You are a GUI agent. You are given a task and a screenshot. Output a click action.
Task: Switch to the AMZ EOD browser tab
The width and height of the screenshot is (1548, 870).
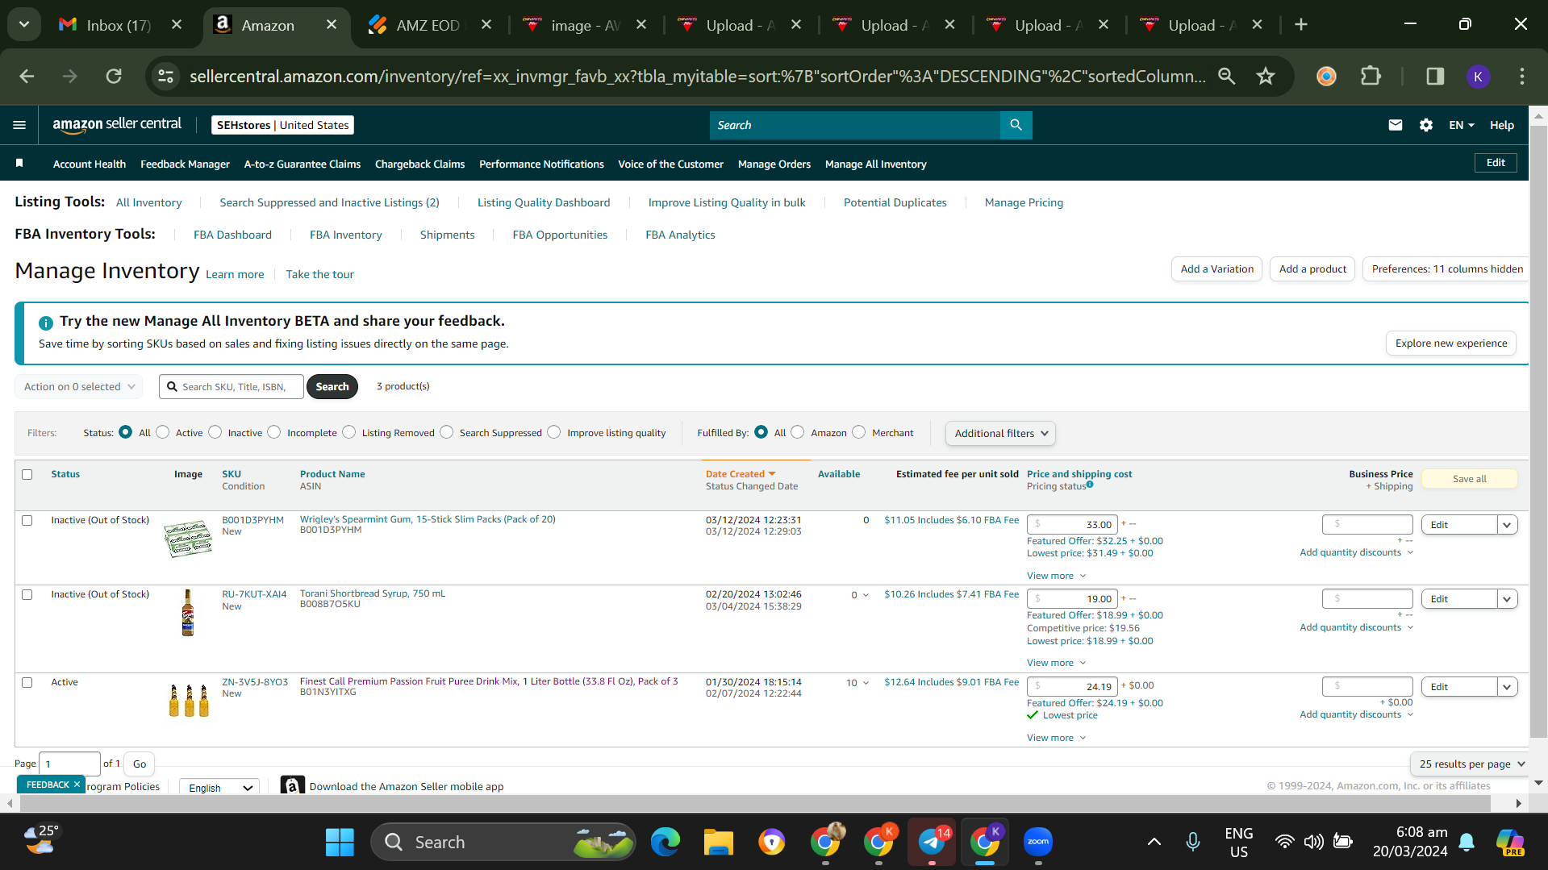(429, 25)
